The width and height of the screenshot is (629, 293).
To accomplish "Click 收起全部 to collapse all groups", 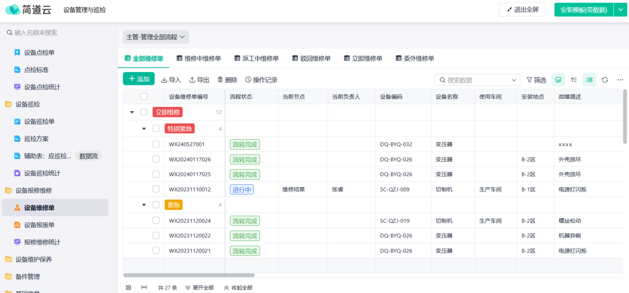I will [x=238, y=288].
